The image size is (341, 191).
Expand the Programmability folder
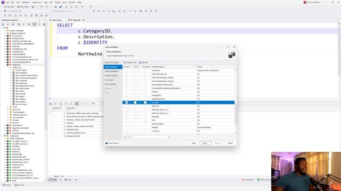(x=7, y=112)
